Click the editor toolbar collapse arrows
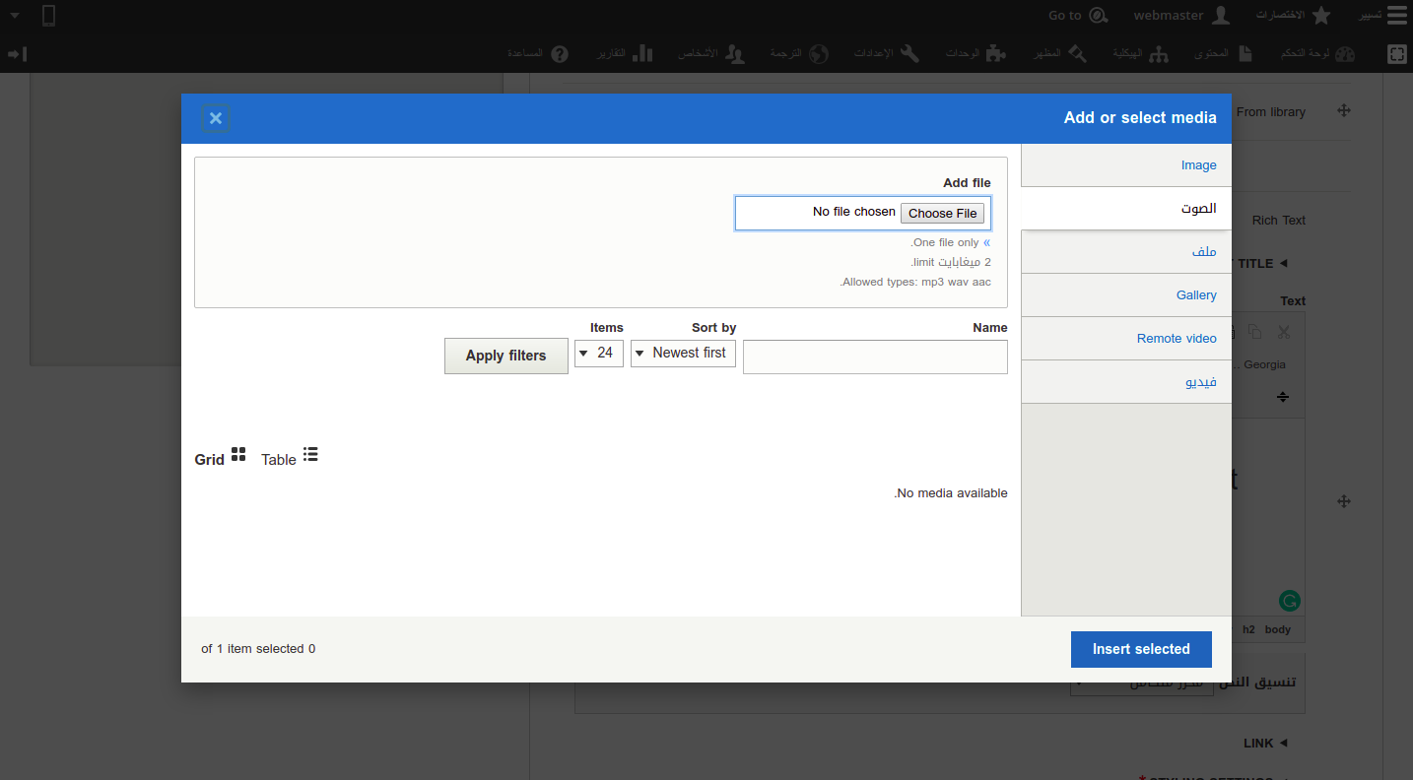 [x=1283, y=397]
